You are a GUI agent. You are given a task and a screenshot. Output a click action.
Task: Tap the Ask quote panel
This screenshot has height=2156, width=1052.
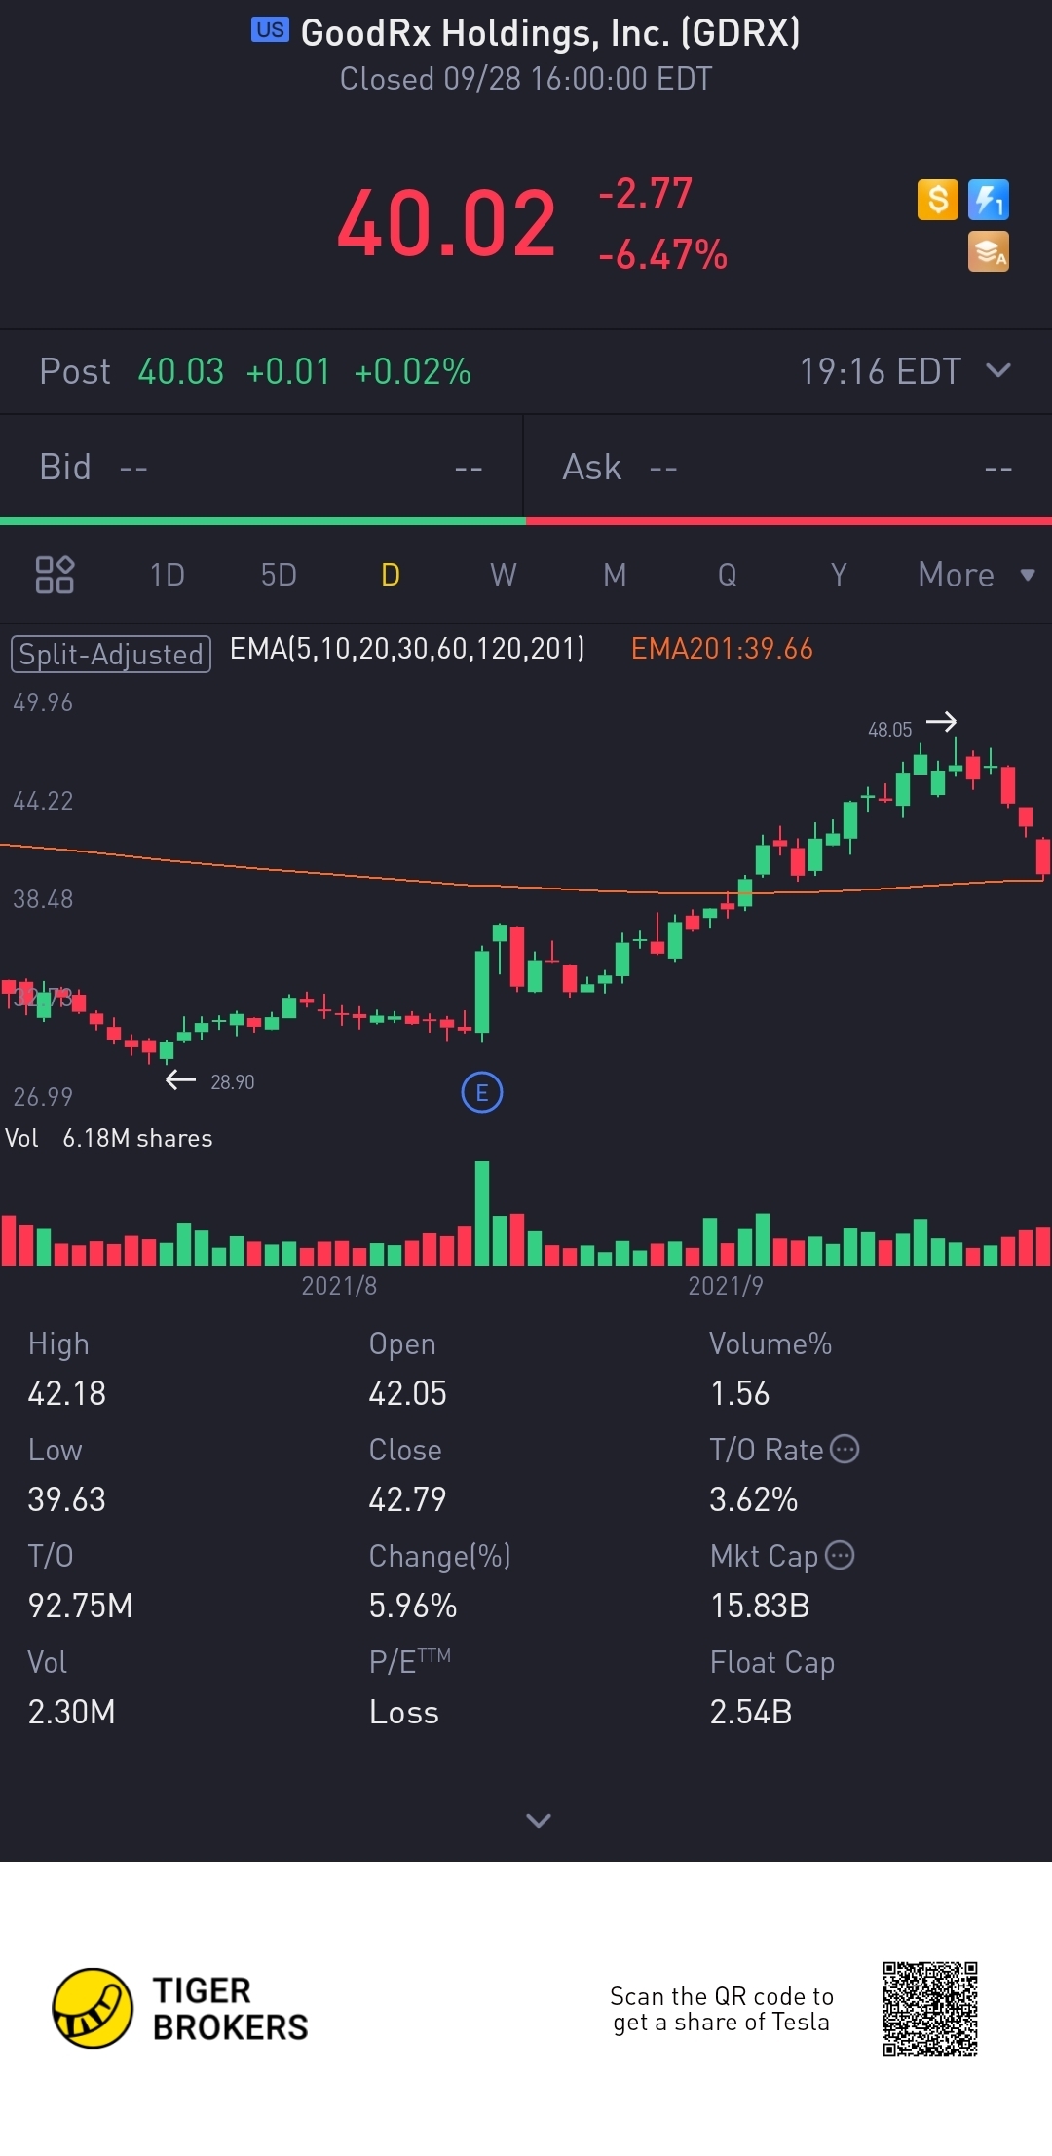pos(788,468)
